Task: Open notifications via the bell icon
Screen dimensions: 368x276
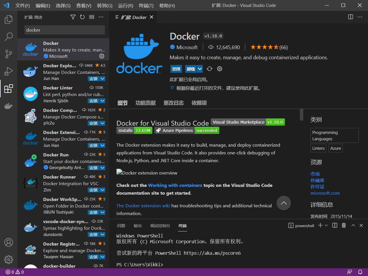Action: [x=360, y=272]
